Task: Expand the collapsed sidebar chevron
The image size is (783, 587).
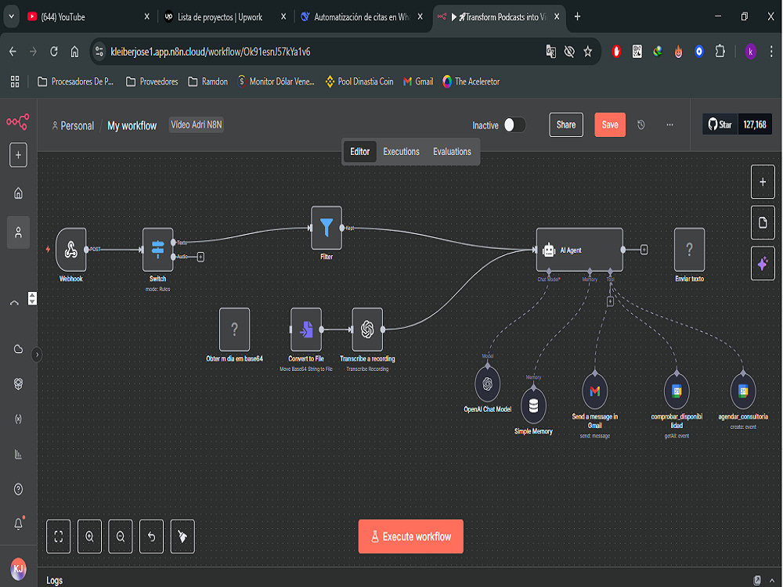Action: (x=37, y=355)
